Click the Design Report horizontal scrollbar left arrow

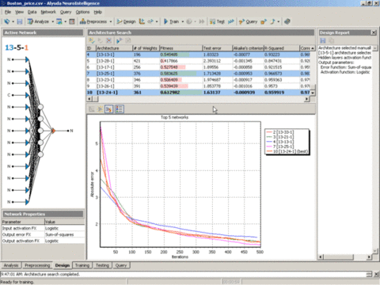click(321, 256)
